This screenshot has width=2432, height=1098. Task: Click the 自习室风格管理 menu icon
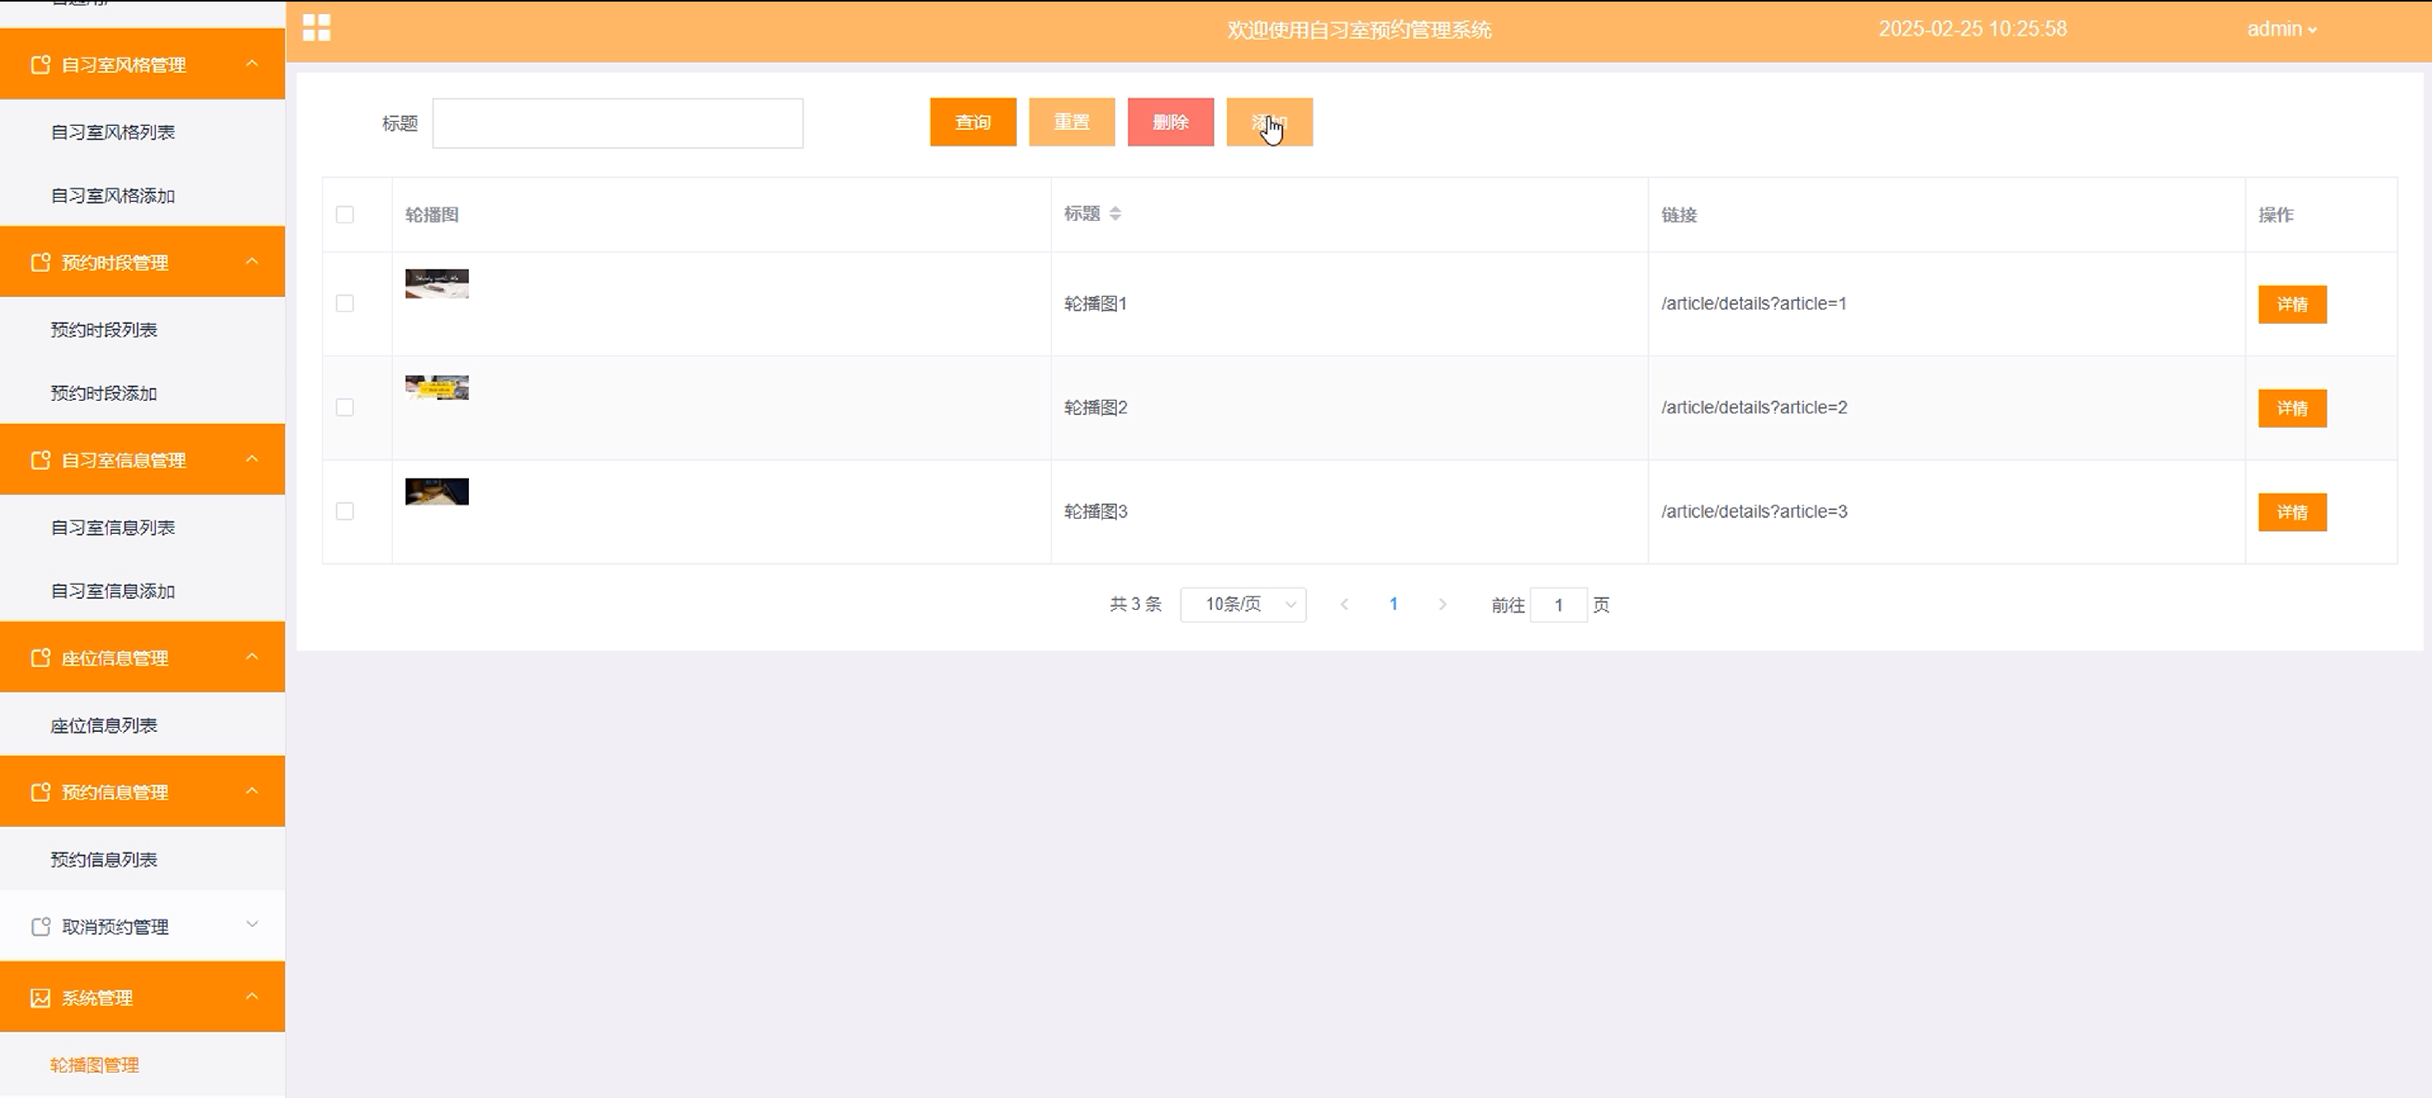tap(40, 65)
